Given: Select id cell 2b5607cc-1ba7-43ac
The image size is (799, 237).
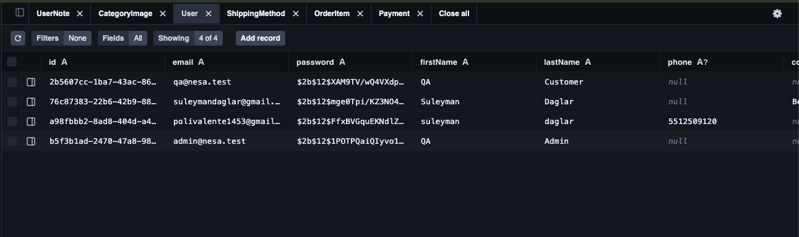Looking at the screenshot, I should click(x=103, y=82).
